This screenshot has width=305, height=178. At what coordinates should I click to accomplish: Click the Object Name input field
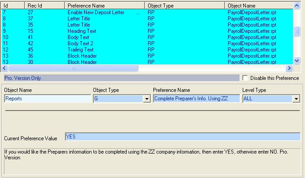click(47, 99)
